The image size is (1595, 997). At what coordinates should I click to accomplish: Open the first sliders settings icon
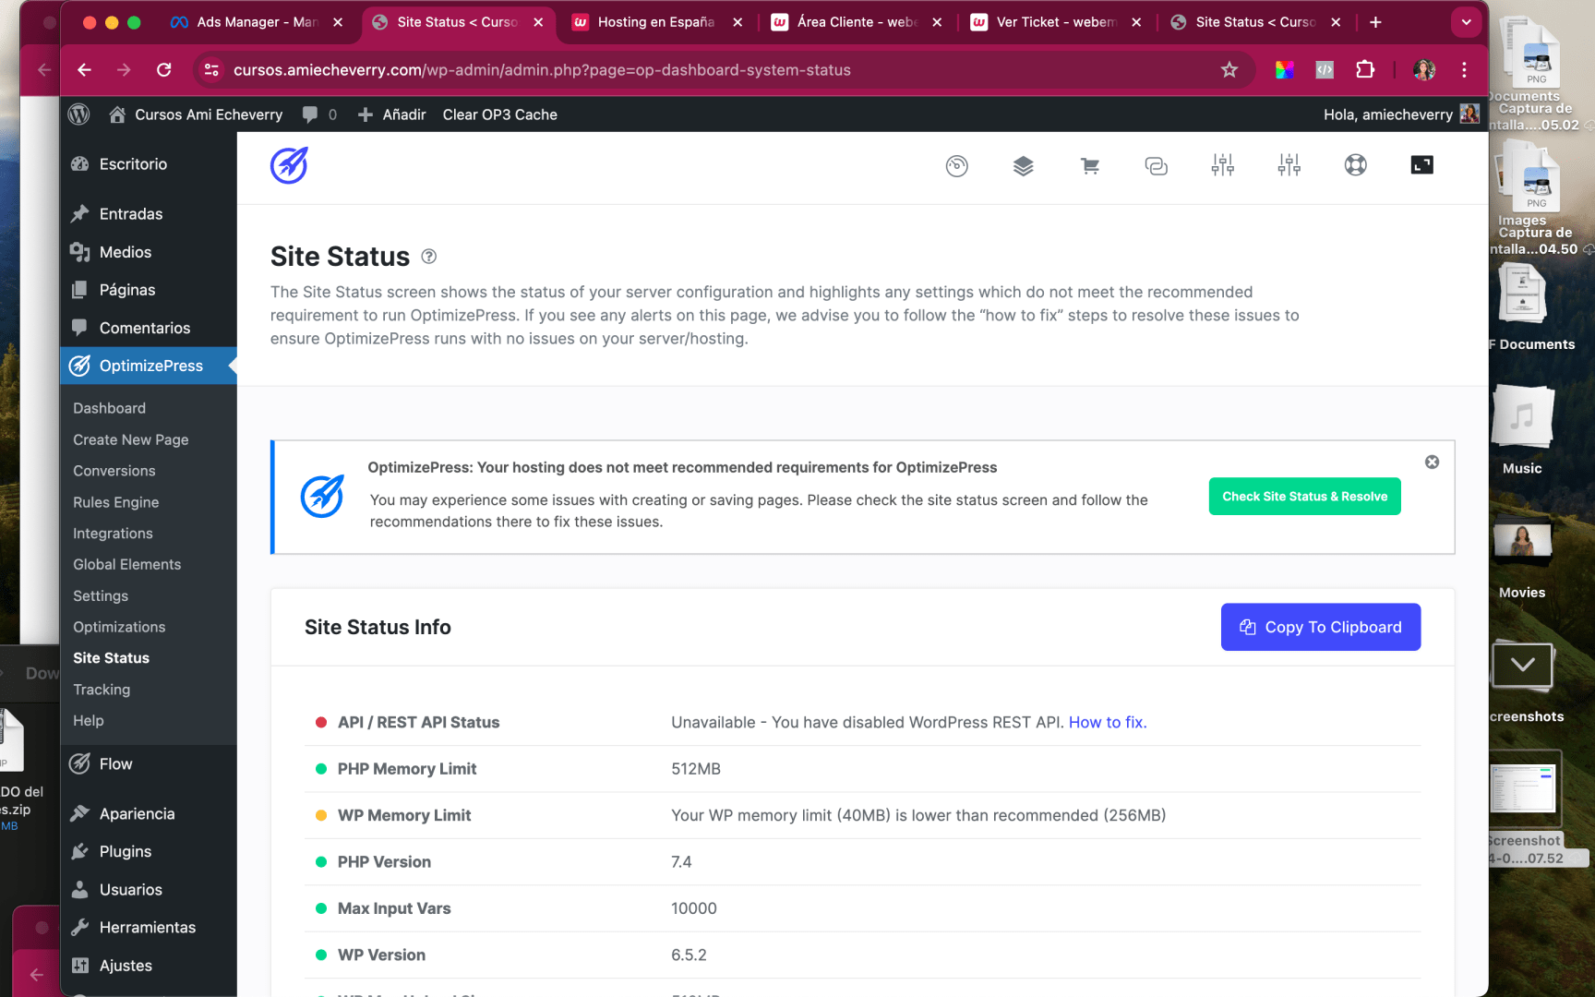1223,165
